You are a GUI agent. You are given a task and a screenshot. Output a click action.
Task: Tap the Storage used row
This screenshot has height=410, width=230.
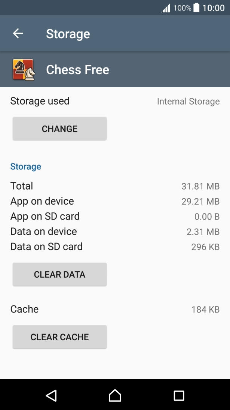40,101
